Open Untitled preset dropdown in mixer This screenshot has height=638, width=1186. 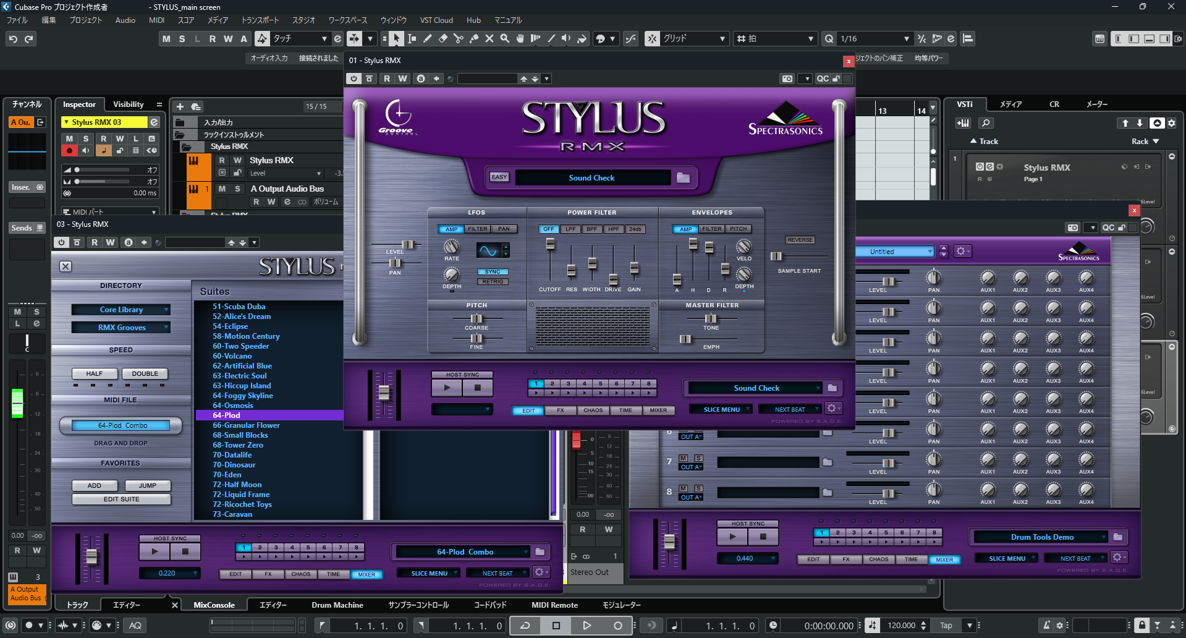[894, 251]
